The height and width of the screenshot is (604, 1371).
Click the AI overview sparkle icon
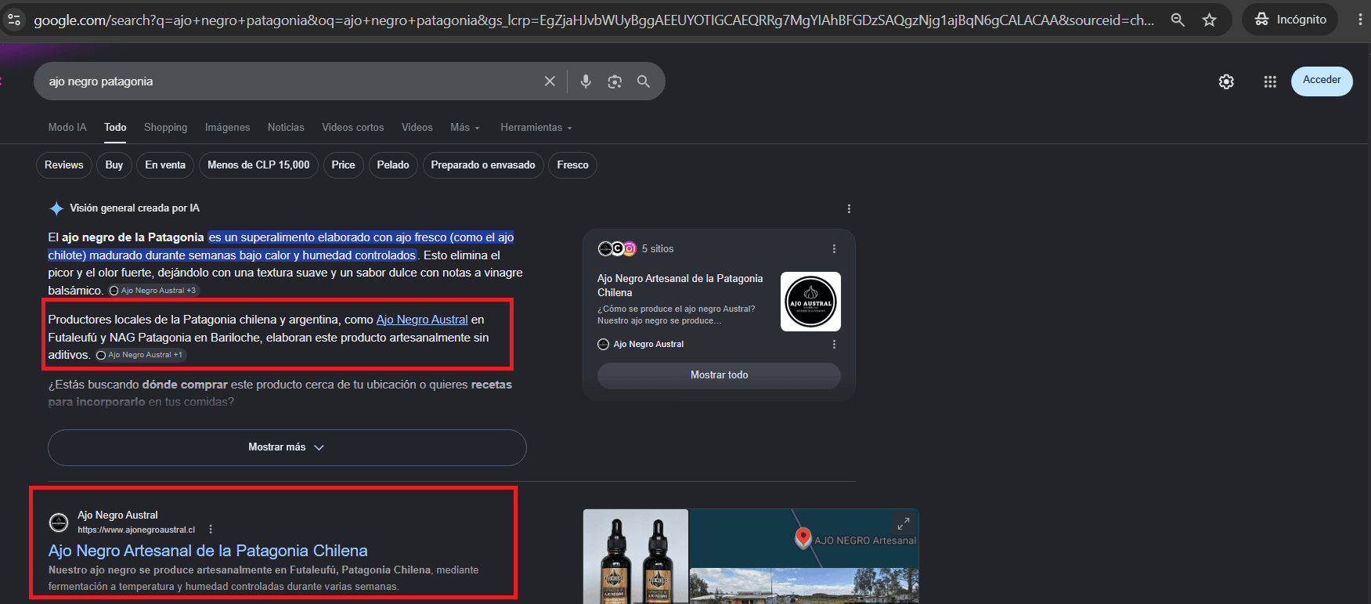pos(56,208)
